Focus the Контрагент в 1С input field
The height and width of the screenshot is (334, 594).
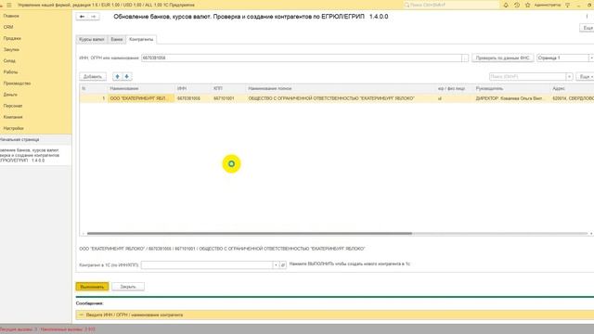[x=207, y=265]
